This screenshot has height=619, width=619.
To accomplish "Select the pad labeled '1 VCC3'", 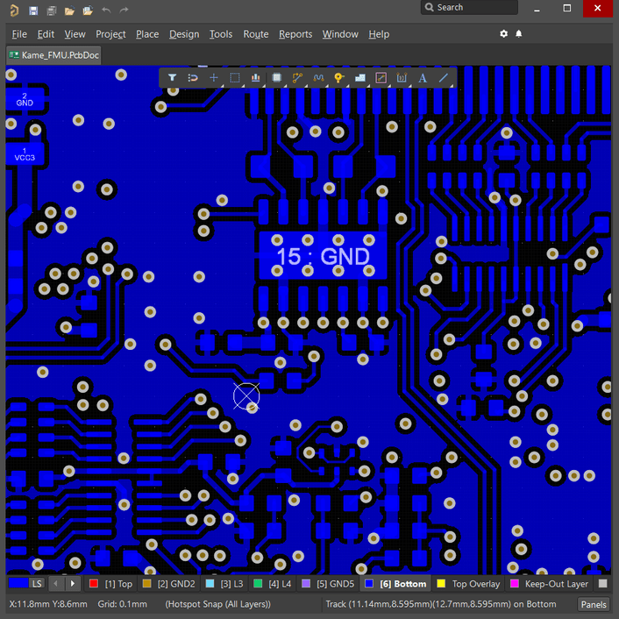I will 25,154.
